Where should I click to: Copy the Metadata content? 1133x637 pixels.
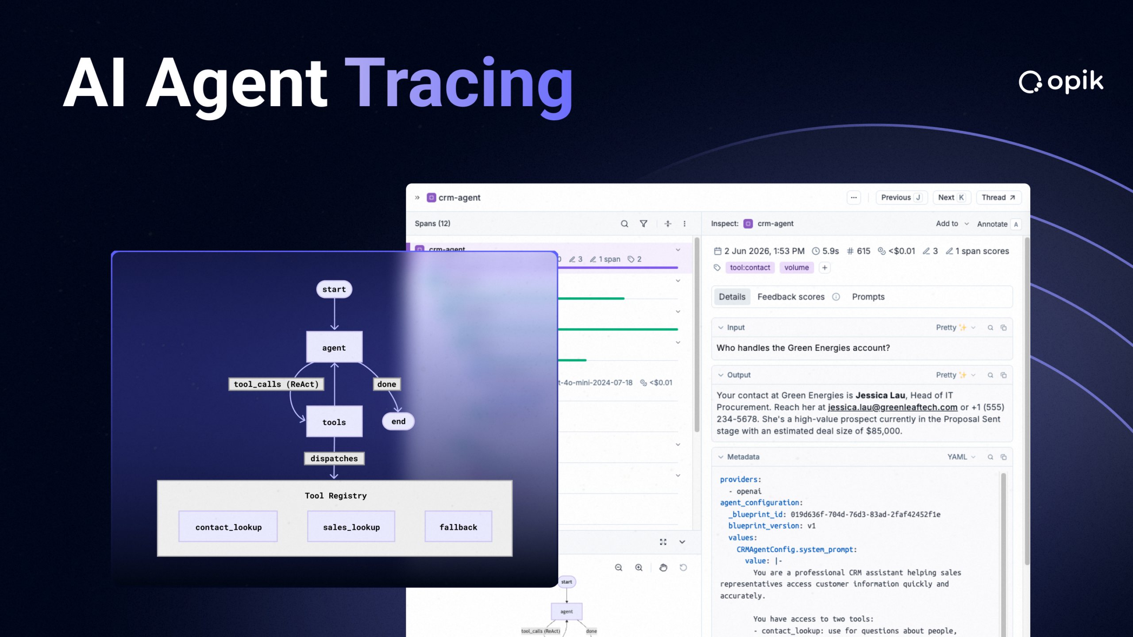[x=1004, y=457]
